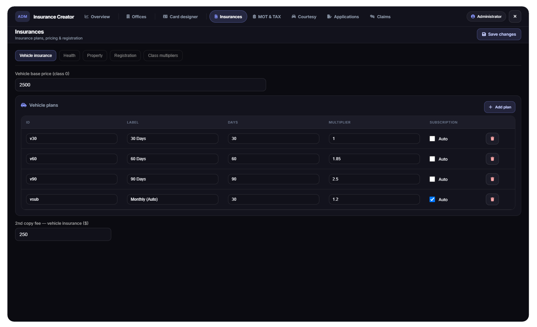
Task: Disable Auto subscription for vsub
Action: [x=432, y=199]
